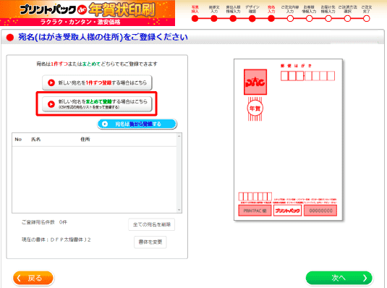Click the left chevron on 戻る button
The height and width of the screenshot is (288, 387).
[19, 279]
